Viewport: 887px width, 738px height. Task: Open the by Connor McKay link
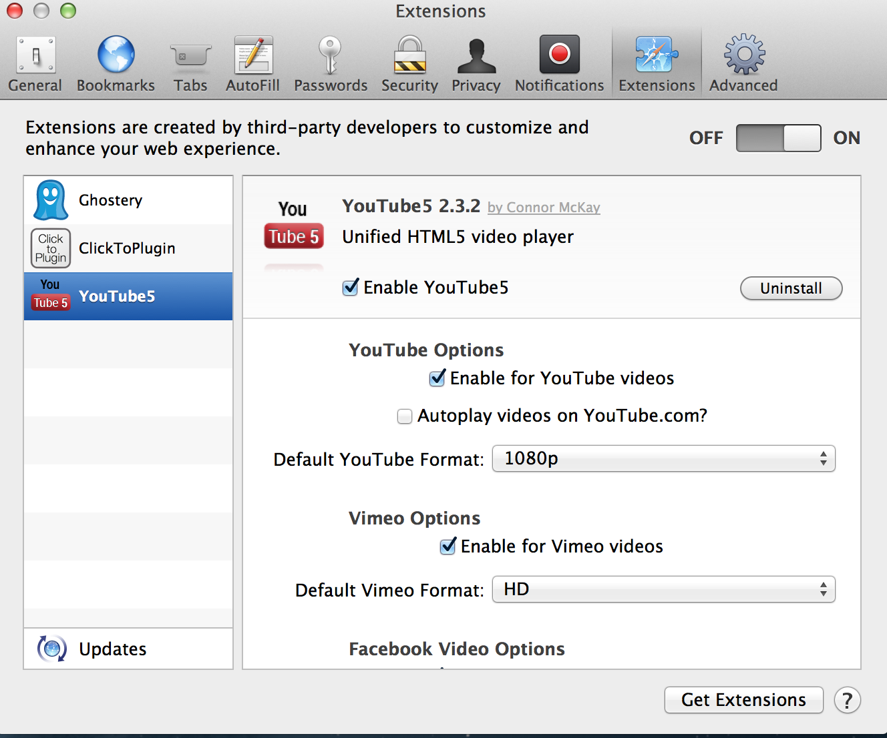coord(544,208)
